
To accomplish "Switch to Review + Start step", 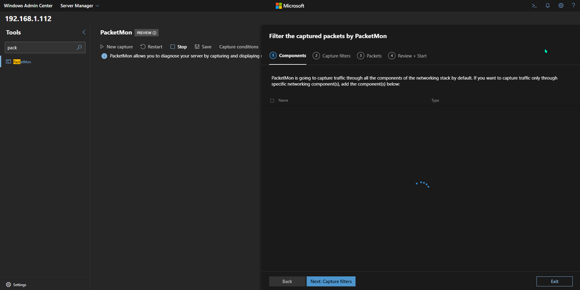I will coord(407,56).
